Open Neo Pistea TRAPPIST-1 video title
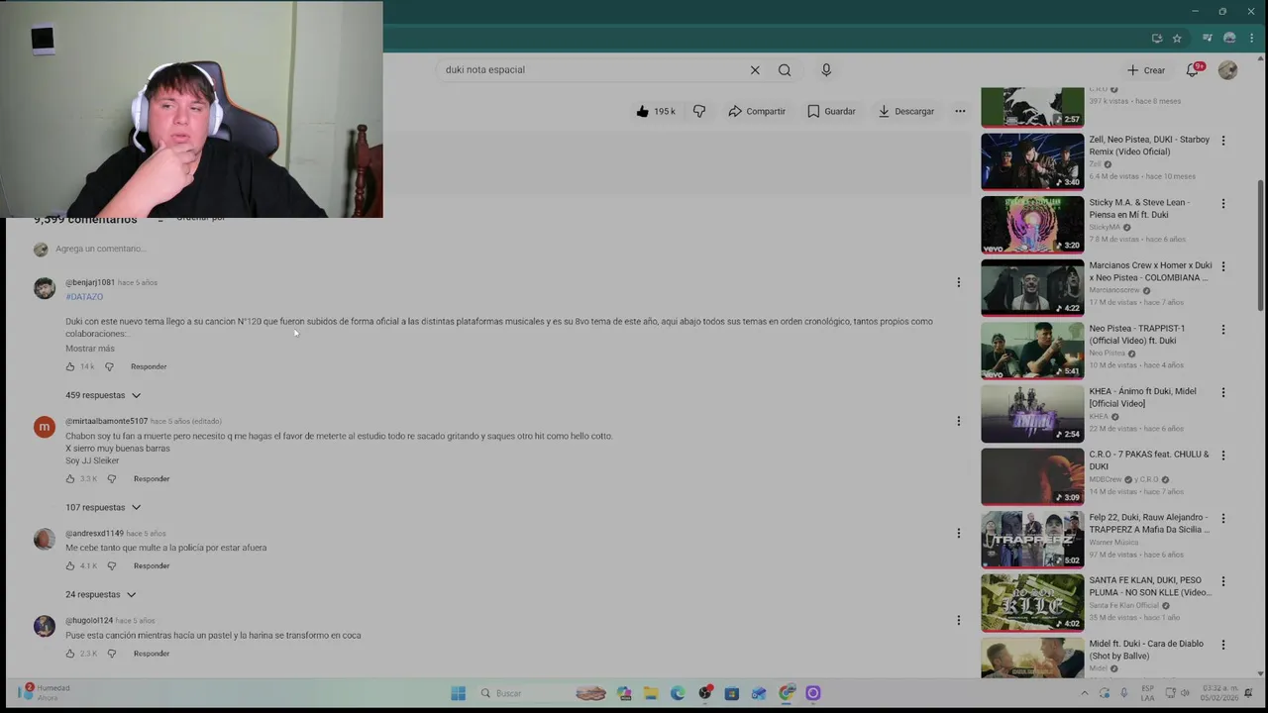 click(x=1137, y=334)
